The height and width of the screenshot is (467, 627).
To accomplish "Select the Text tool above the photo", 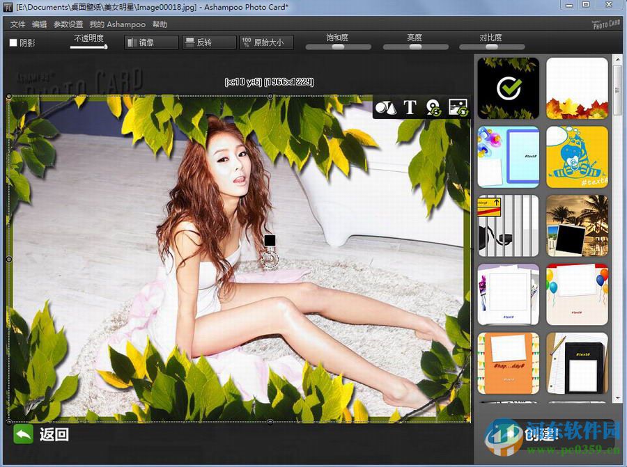I will point(410,108).
